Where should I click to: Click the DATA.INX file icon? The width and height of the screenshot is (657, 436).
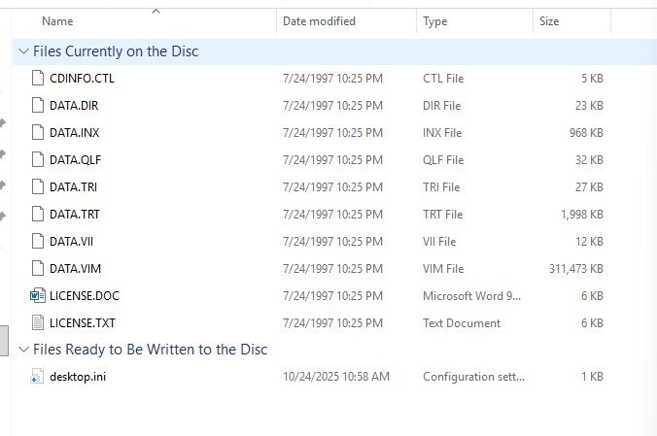pos(38,132)
